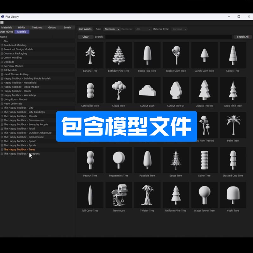Expand the Baseboard Molding category
The width and height of the screenshot is (253, 253).
tap(2, 45)
